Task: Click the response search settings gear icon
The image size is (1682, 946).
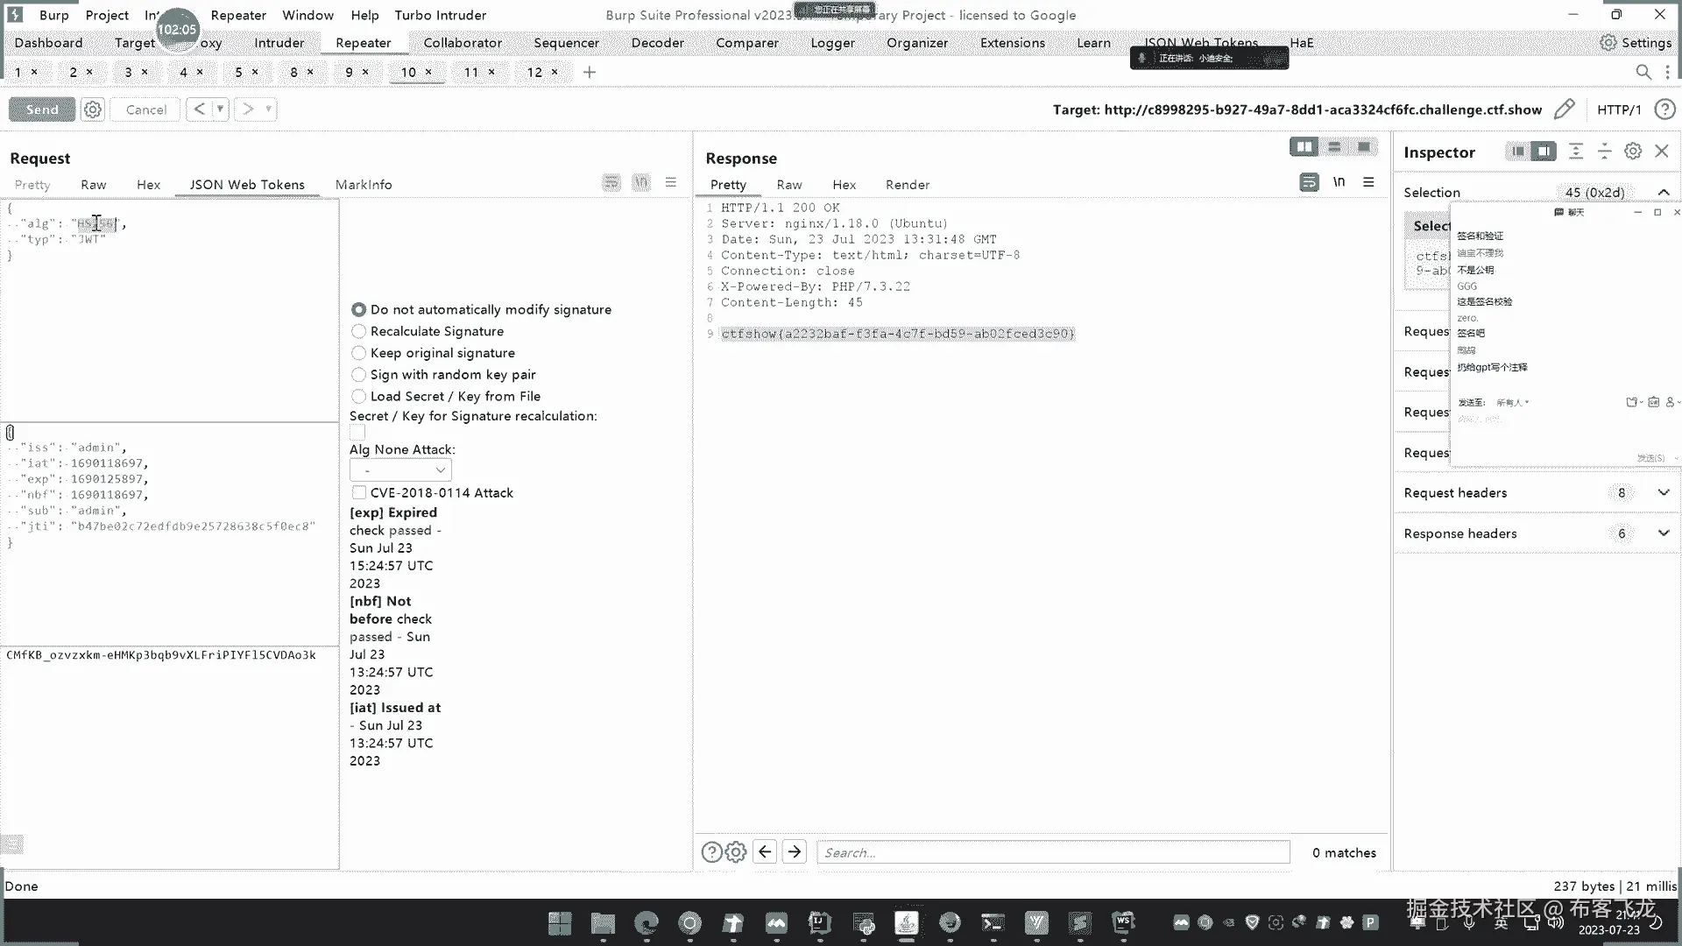Action: 736,852
